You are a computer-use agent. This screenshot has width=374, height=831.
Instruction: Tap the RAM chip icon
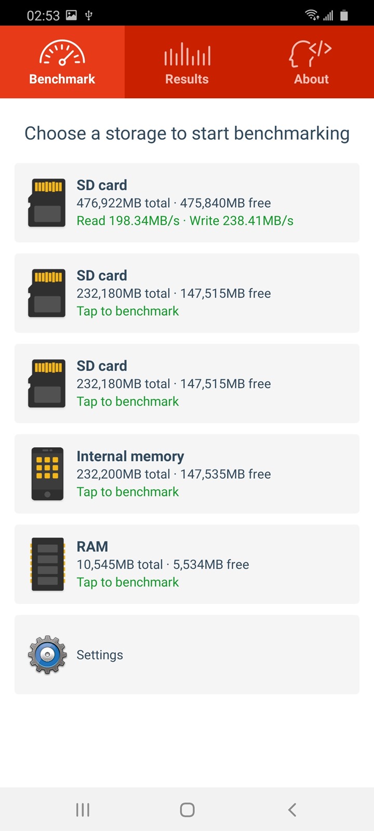click(47, 564)
